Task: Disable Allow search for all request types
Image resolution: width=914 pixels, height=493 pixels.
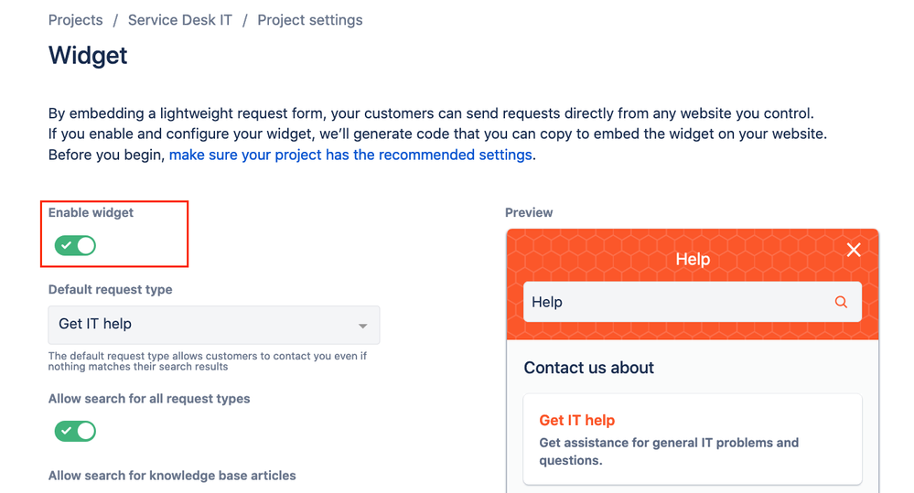Action: pyautogui.click(x=76, y=431)
